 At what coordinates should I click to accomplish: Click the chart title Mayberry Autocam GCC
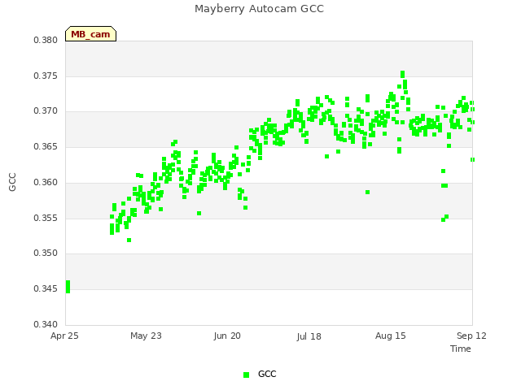coord(259,9)
